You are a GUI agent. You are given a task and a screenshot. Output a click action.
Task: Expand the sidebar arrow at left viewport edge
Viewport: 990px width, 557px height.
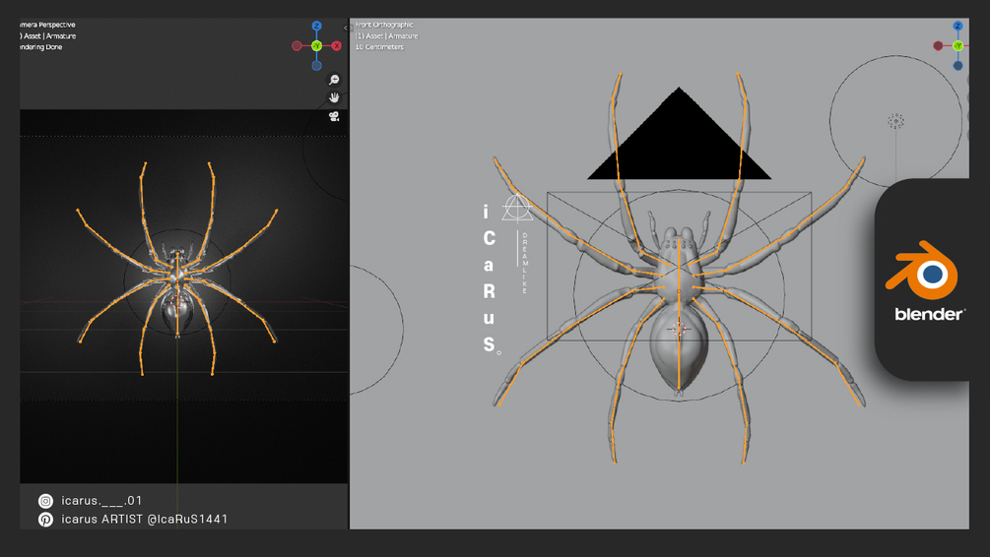346,28
